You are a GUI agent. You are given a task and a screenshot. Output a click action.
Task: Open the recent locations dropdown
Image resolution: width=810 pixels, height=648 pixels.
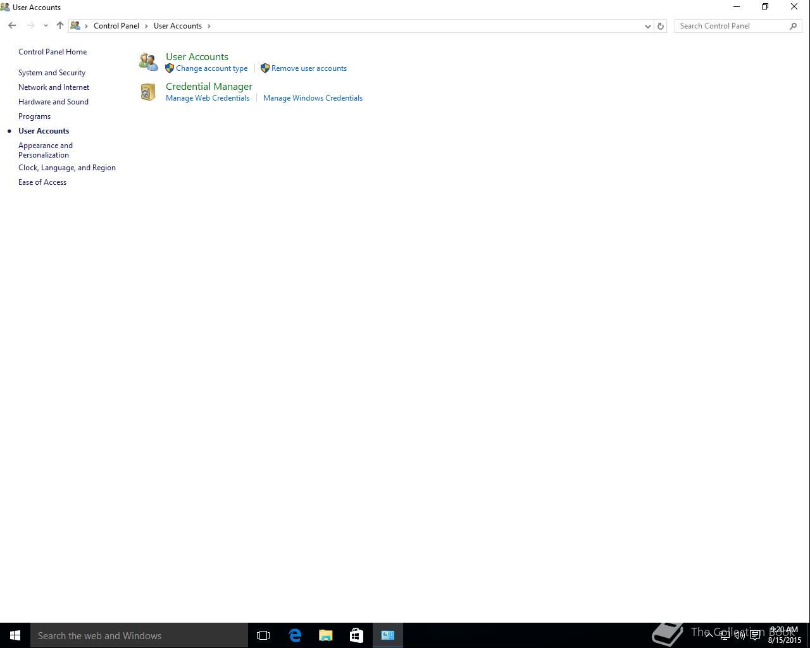(x=46, y=26)
